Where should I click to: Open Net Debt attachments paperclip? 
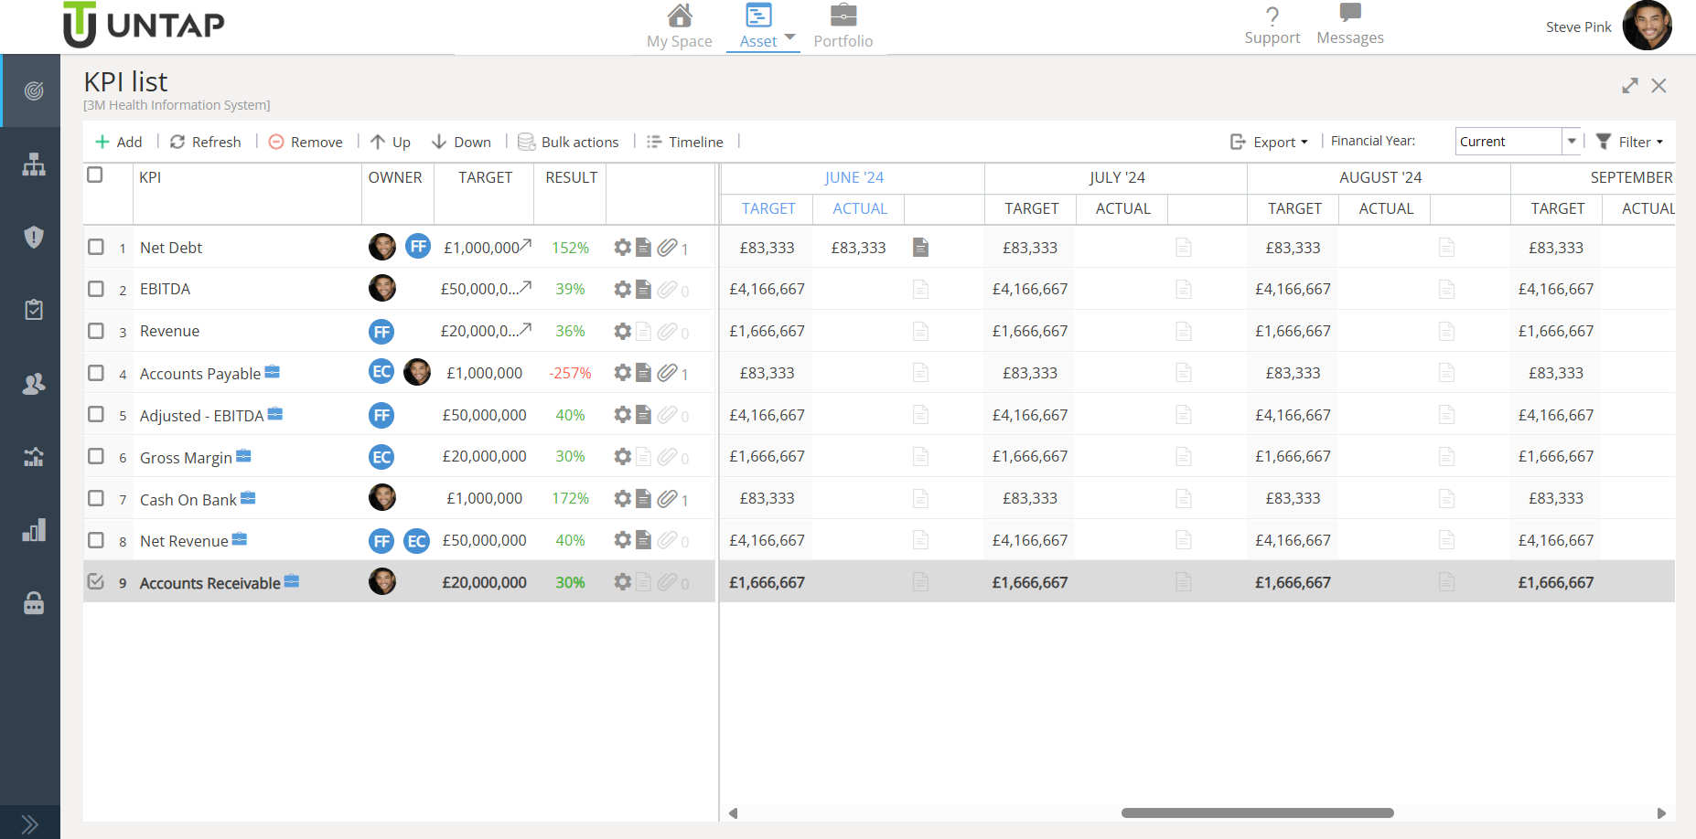tap(667, 248)
